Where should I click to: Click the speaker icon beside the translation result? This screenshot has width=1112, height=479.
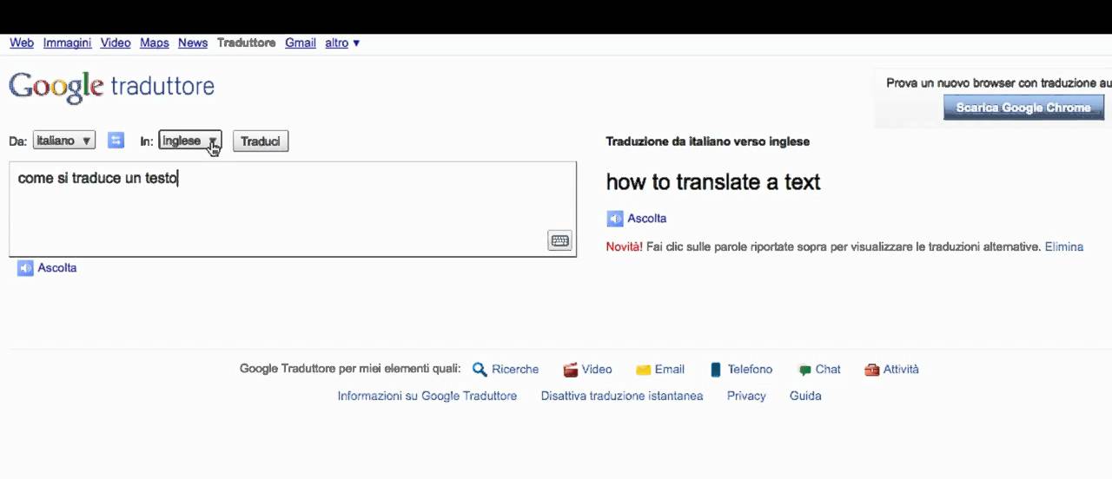[615, 219]
